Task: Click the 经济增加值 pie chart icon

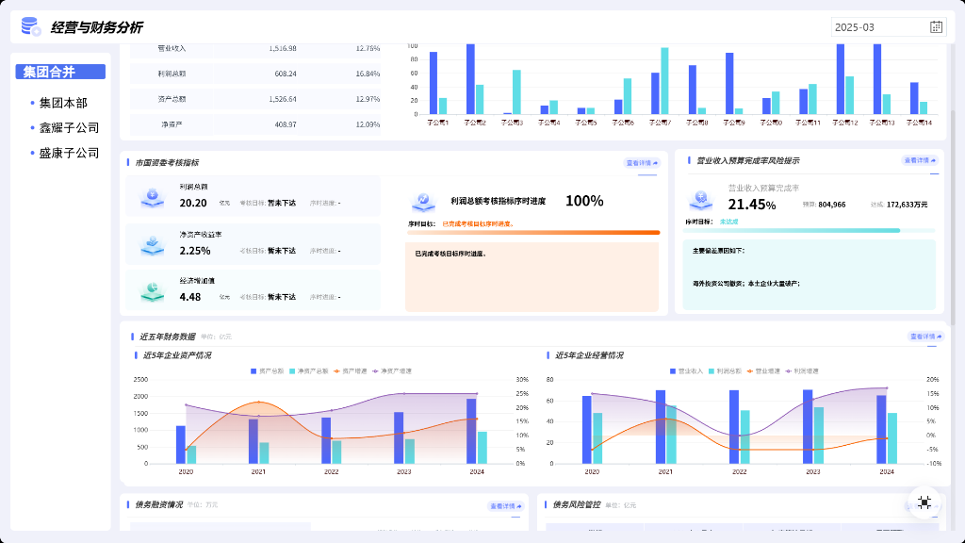Action: pos(152,291)
